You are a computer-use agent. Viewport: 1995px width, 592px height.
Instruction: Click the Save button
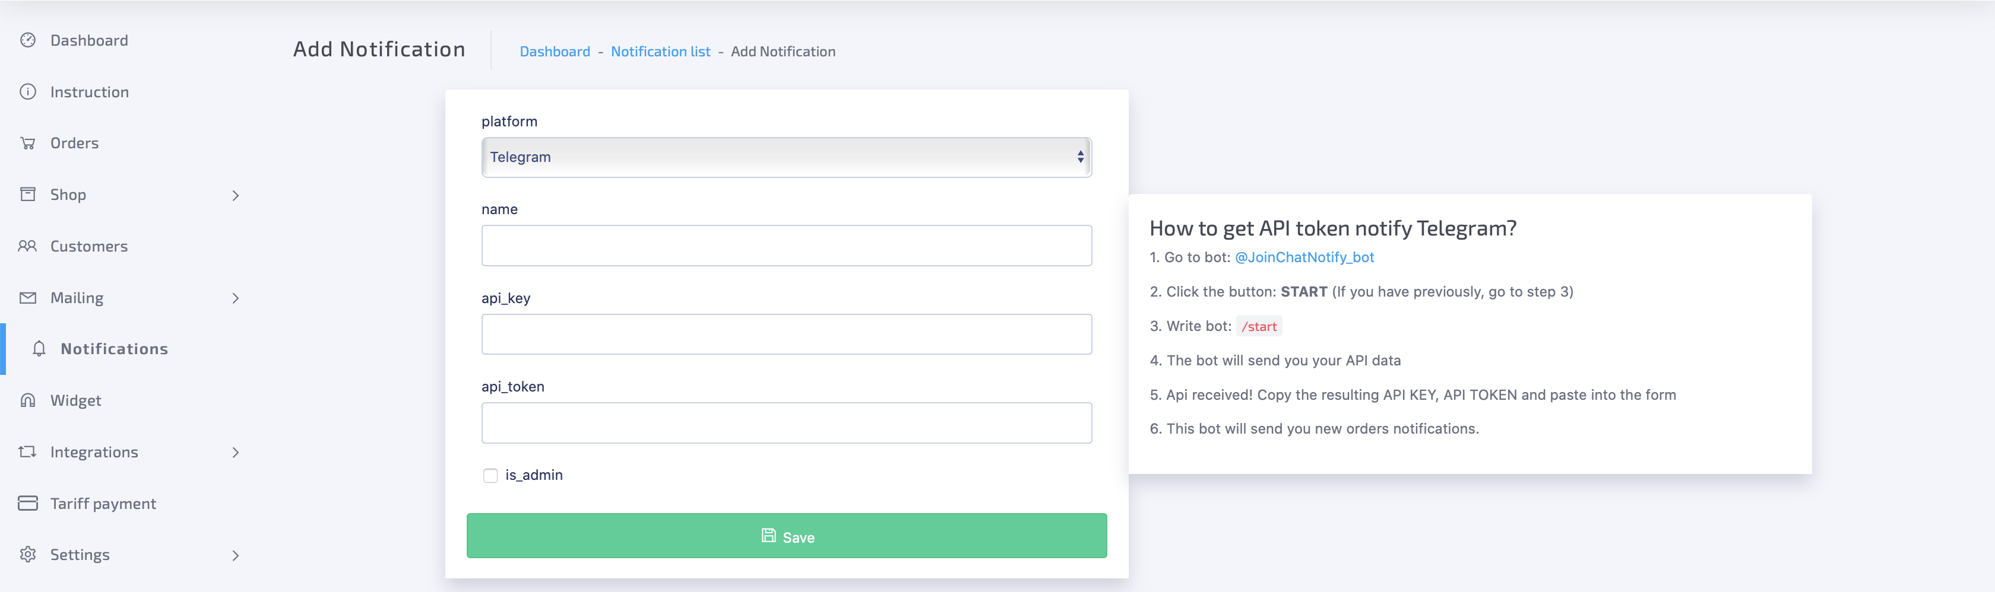786,536
